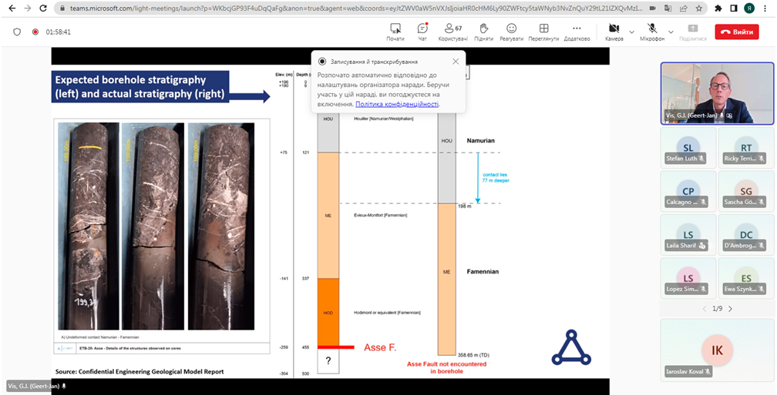Click the 358.65 m (TD) depth label
Screen dimensions: 777x395
[473, 355]
